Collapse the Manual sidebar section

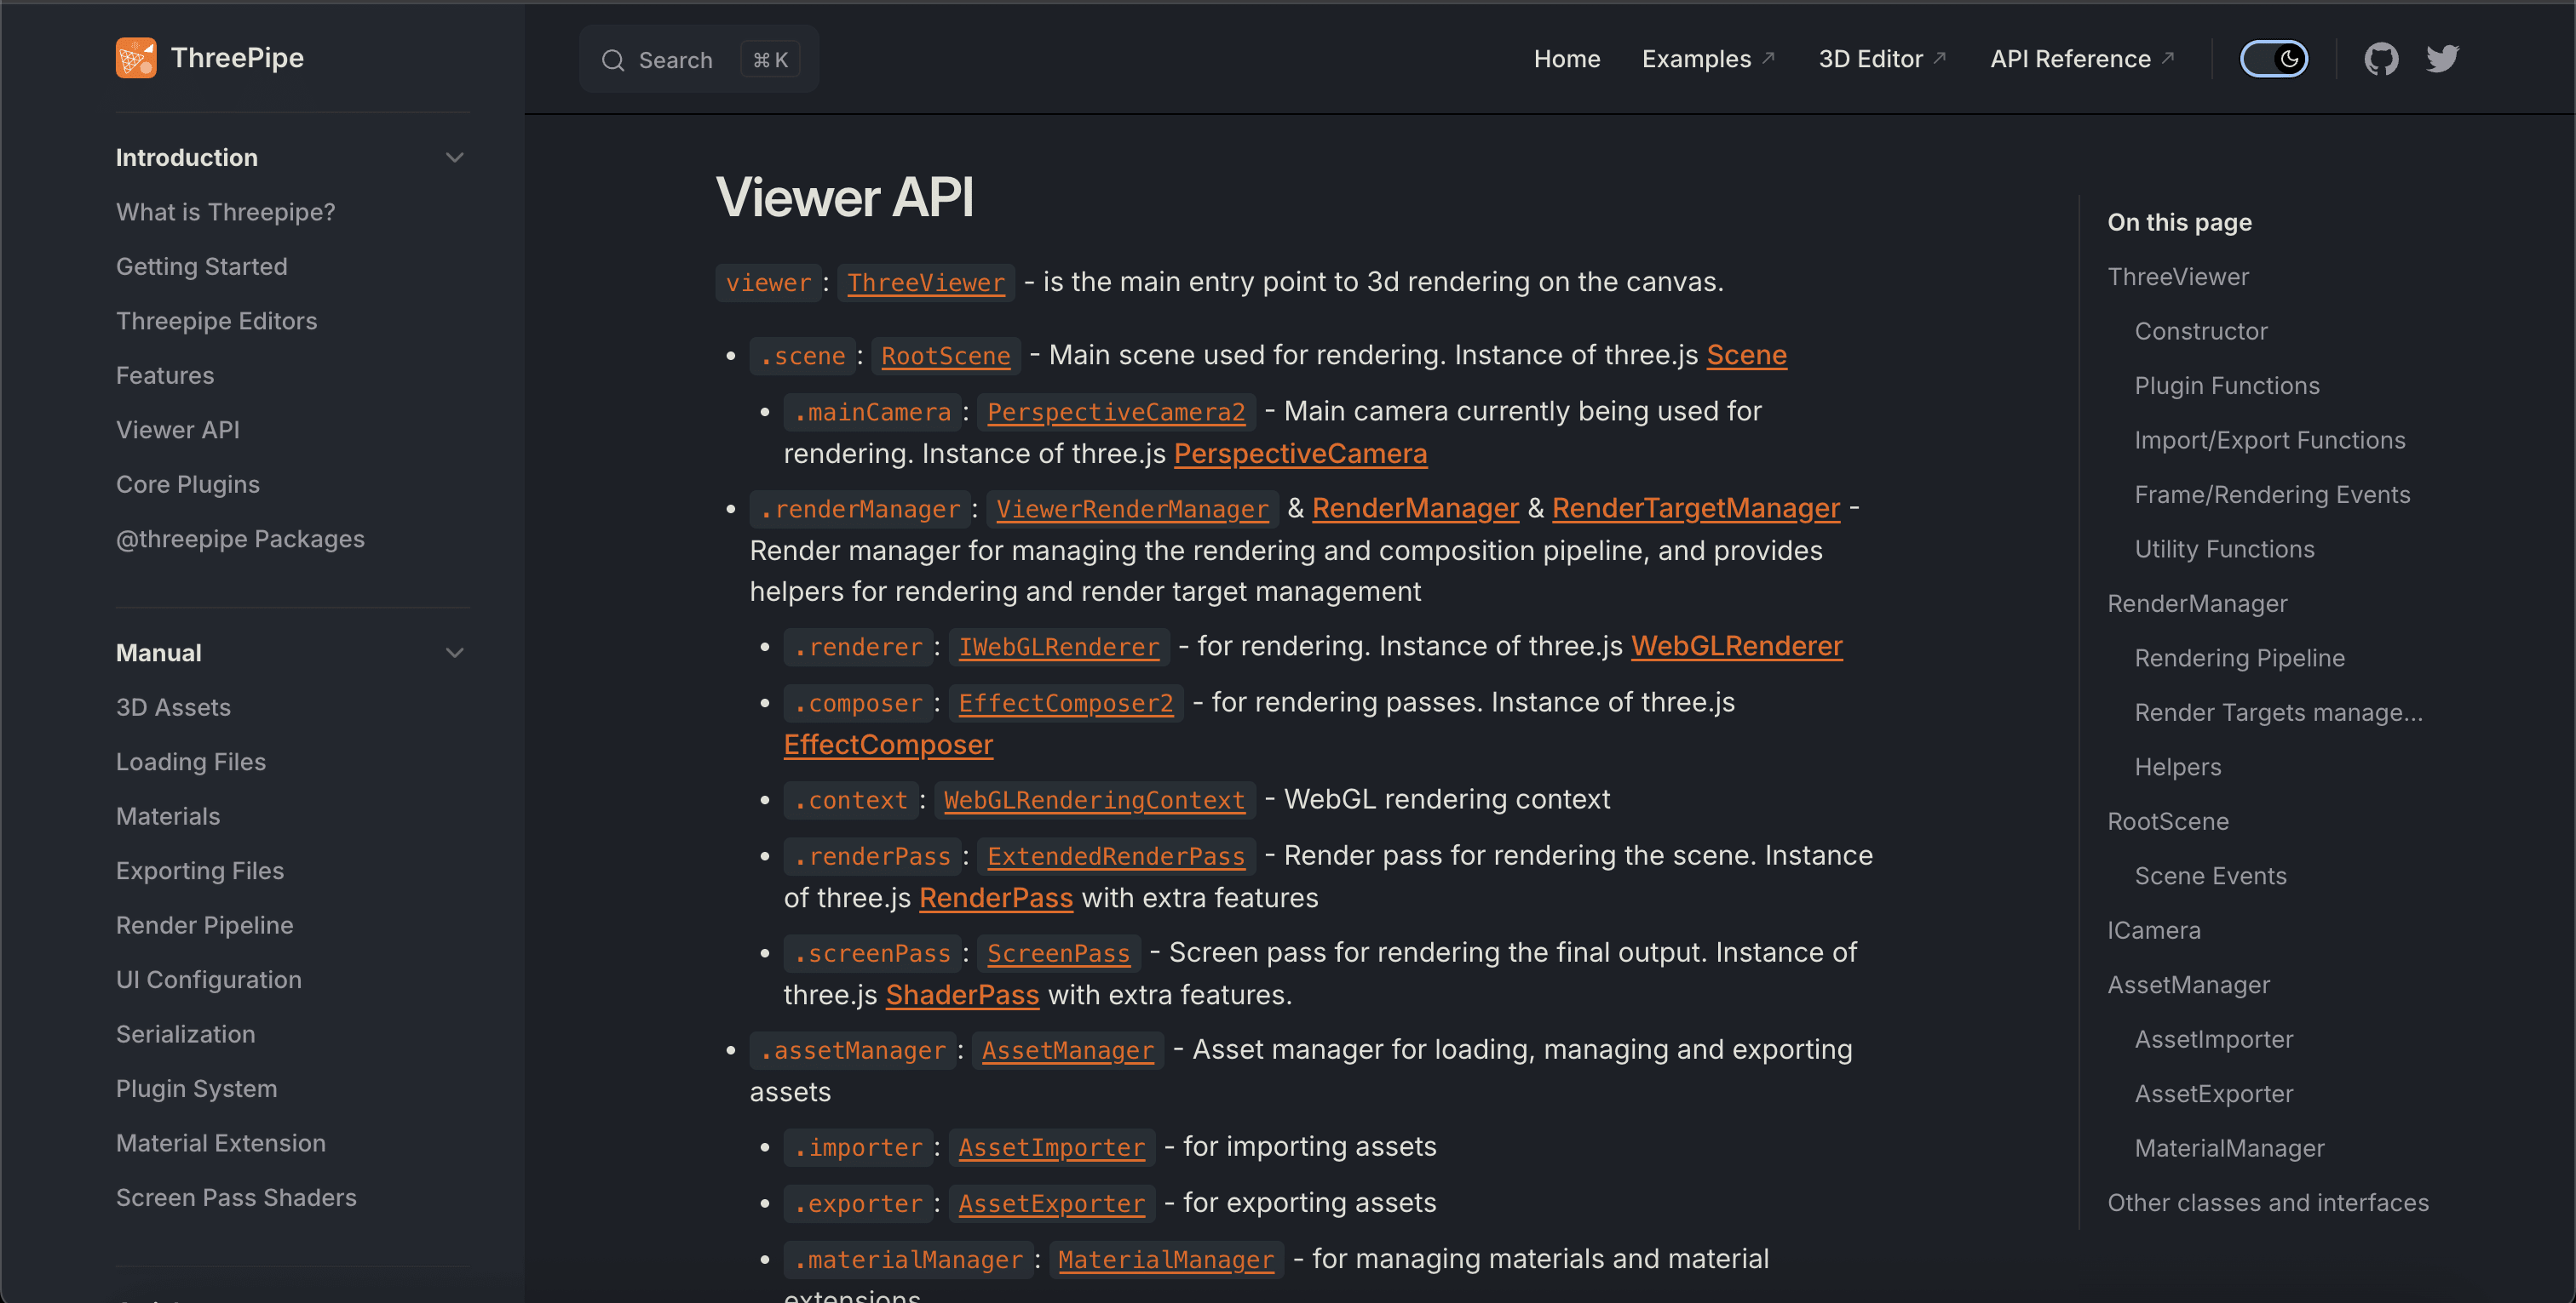(x=454, y=654)
